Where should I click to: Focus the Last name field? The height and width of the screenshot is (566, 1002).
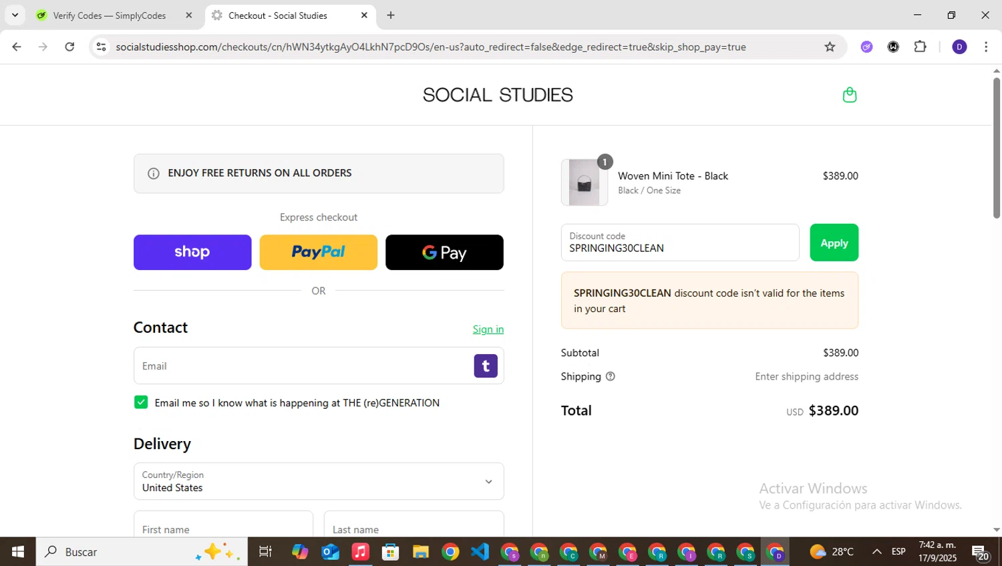[x=413, y=524]
